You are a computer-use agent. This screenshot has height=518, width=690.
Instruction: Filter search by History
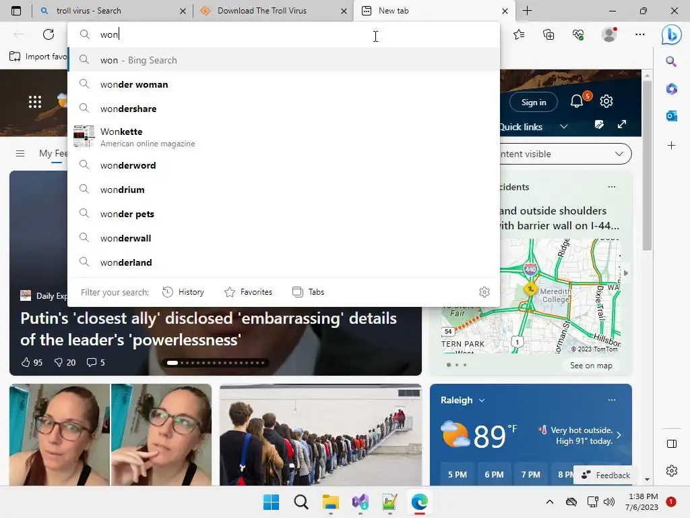(x=183, y=292)
